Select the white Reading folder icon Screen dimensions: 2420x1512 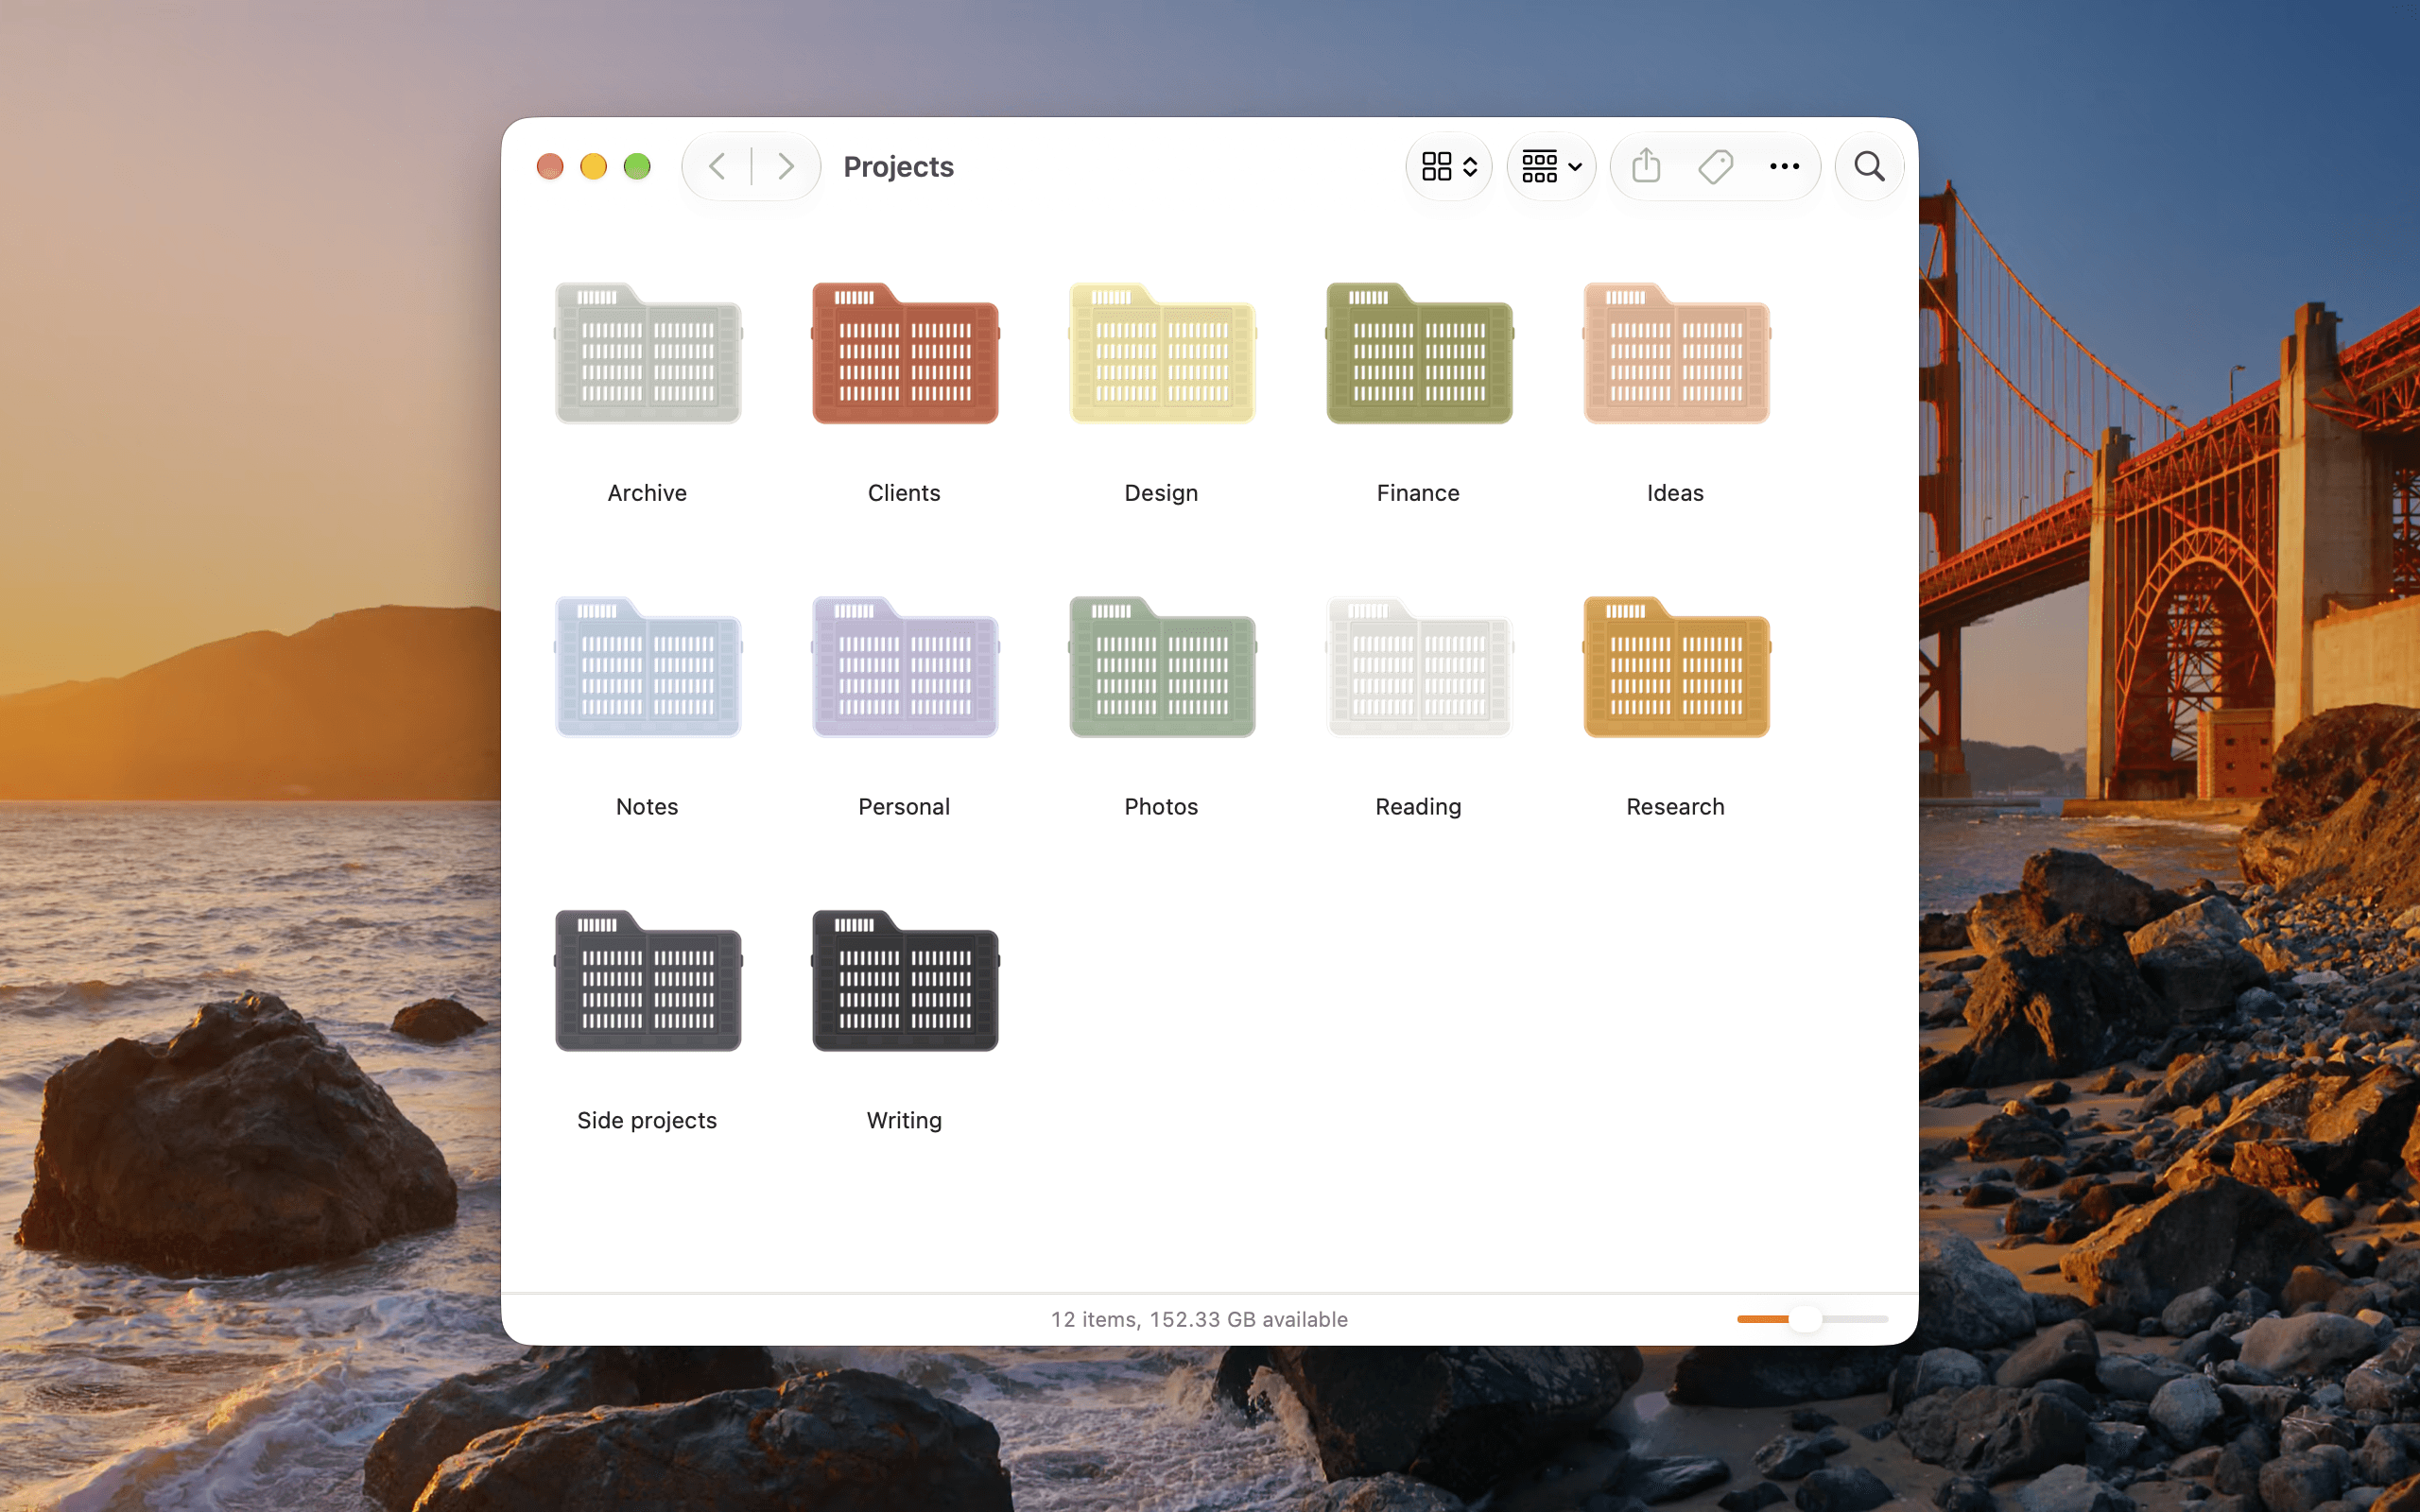click(x=1419, y=667)
